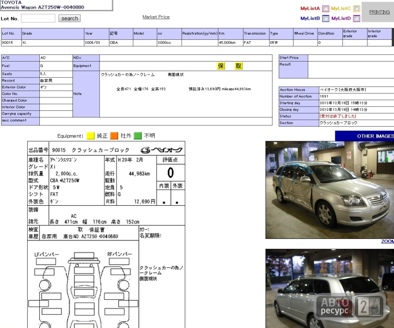Screen dimensions: 394x328
Task: Tick the MyListC checkbox
Action: 356,9
